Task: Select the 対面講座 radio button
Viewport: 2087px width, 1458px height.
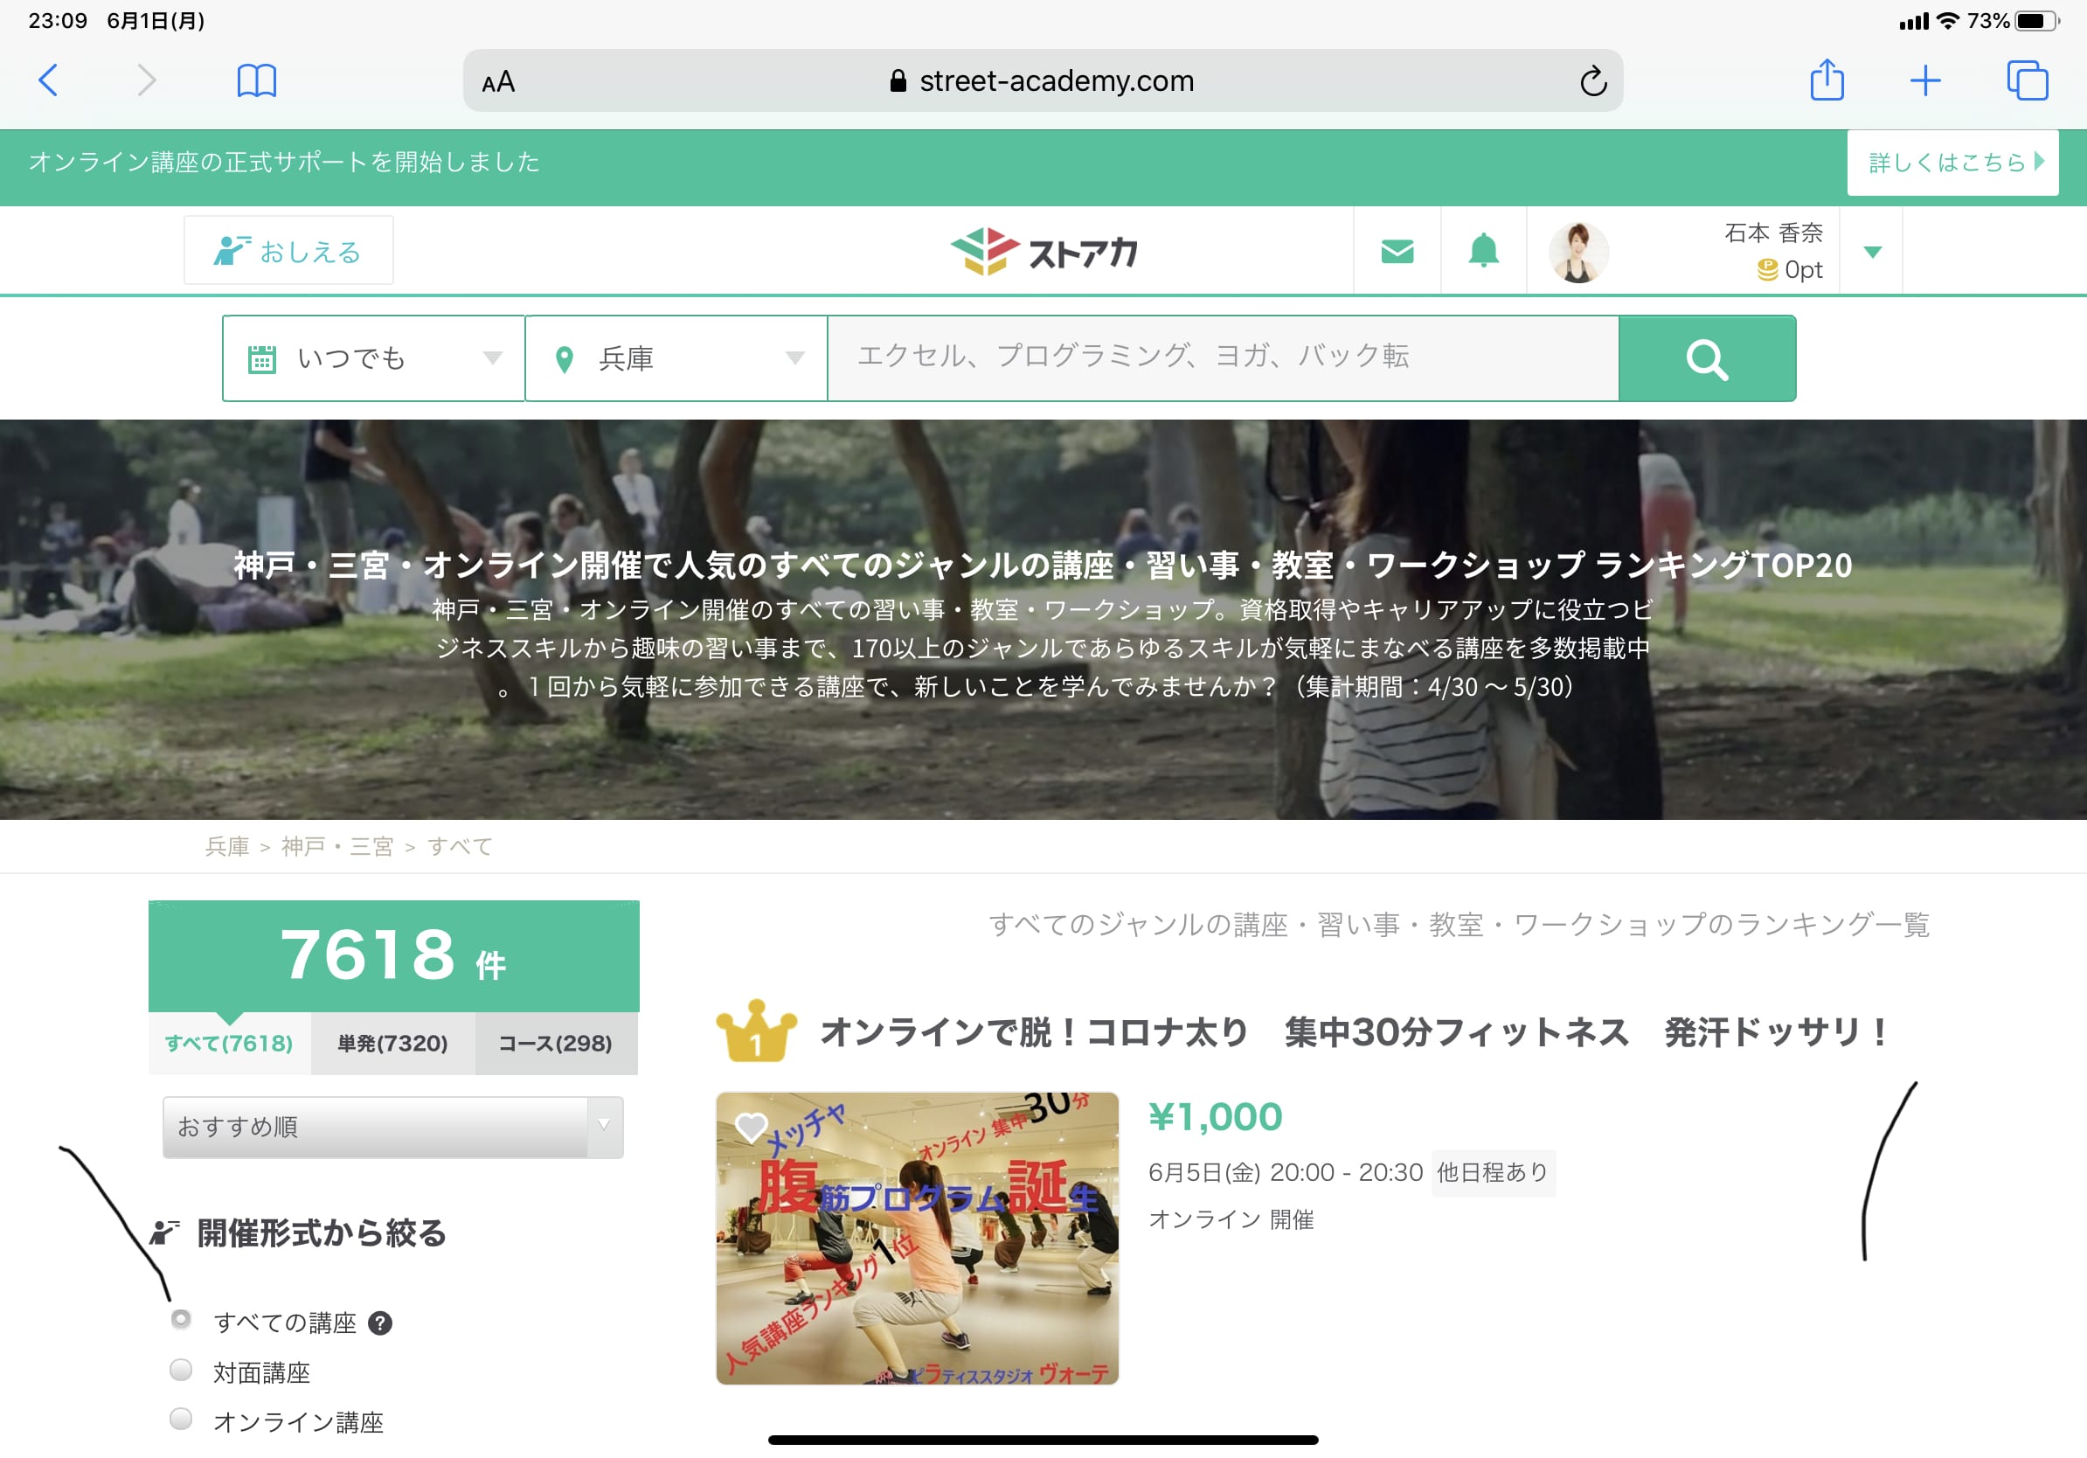Action: pyautogui.click(x=181, y=1370)
